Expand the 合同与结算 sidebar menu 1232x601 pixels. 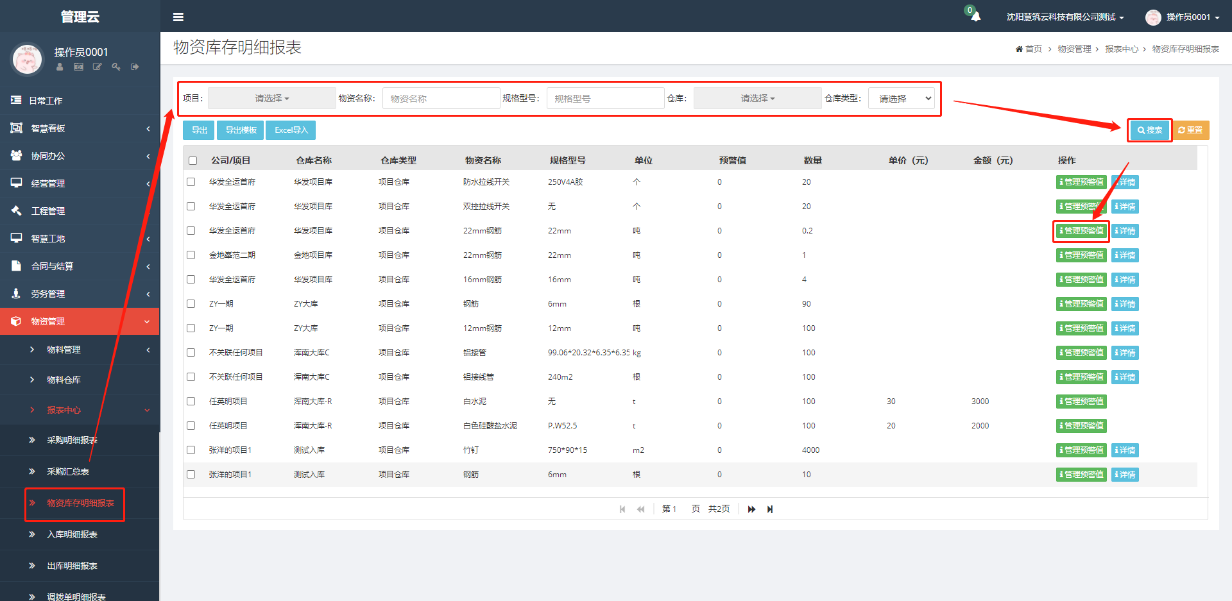(x=53, y=266)
